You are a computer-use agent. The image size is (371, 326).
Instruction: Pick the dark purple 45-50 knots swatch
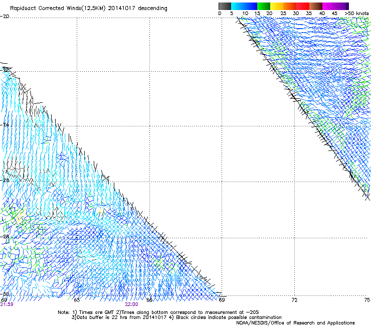click(x=342, y=6)
